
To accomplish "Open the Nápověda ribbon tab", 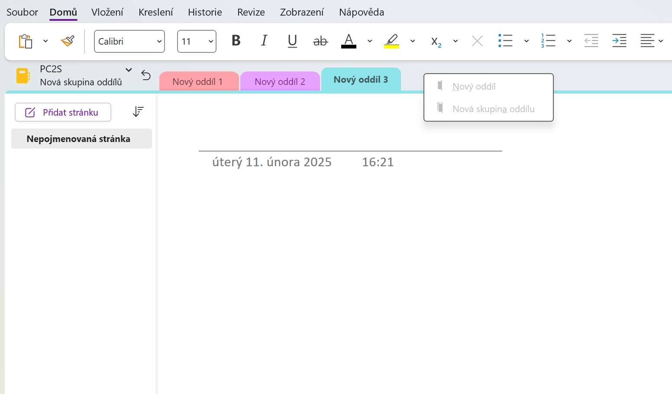I will [362, 12].
